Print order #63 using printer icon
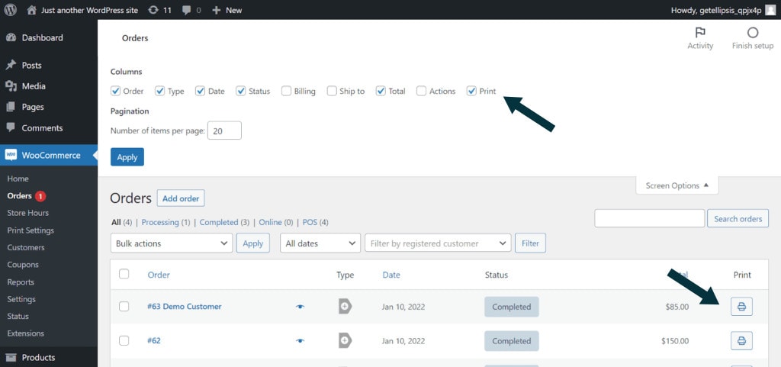 click(741, 307)
